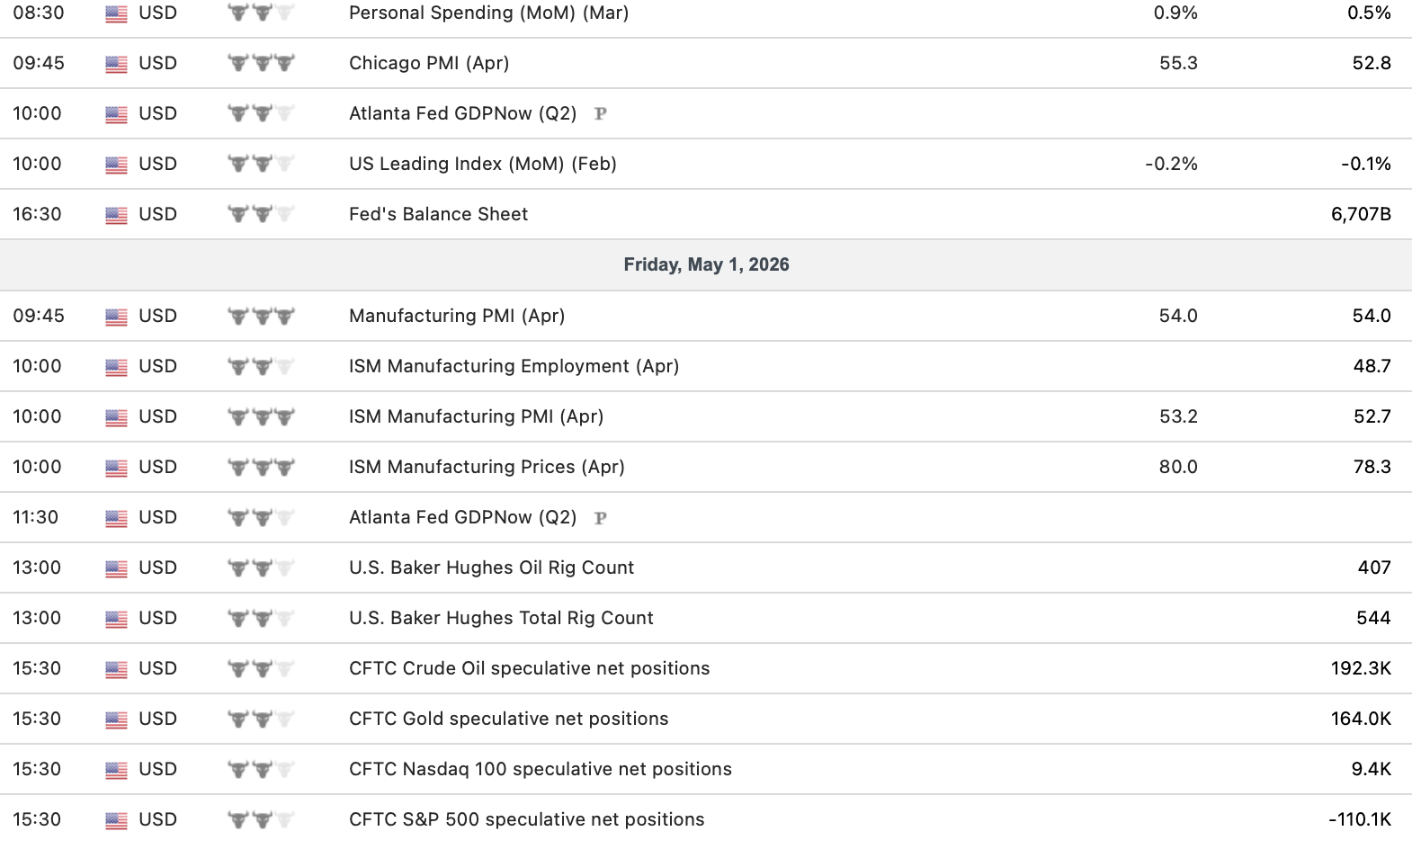Open CFTC Crude Oil speculative net positions
Viewport: 1412px width, 858px height.
(x=529, y=668)
